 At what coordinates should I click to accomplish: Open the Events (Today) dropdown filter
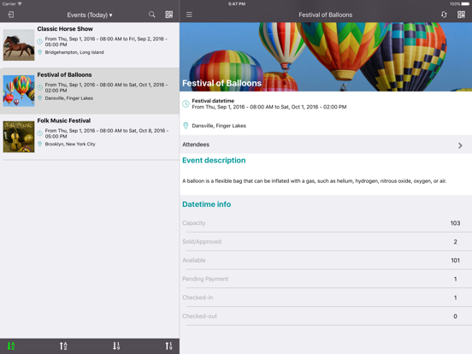tap(90, 15)
